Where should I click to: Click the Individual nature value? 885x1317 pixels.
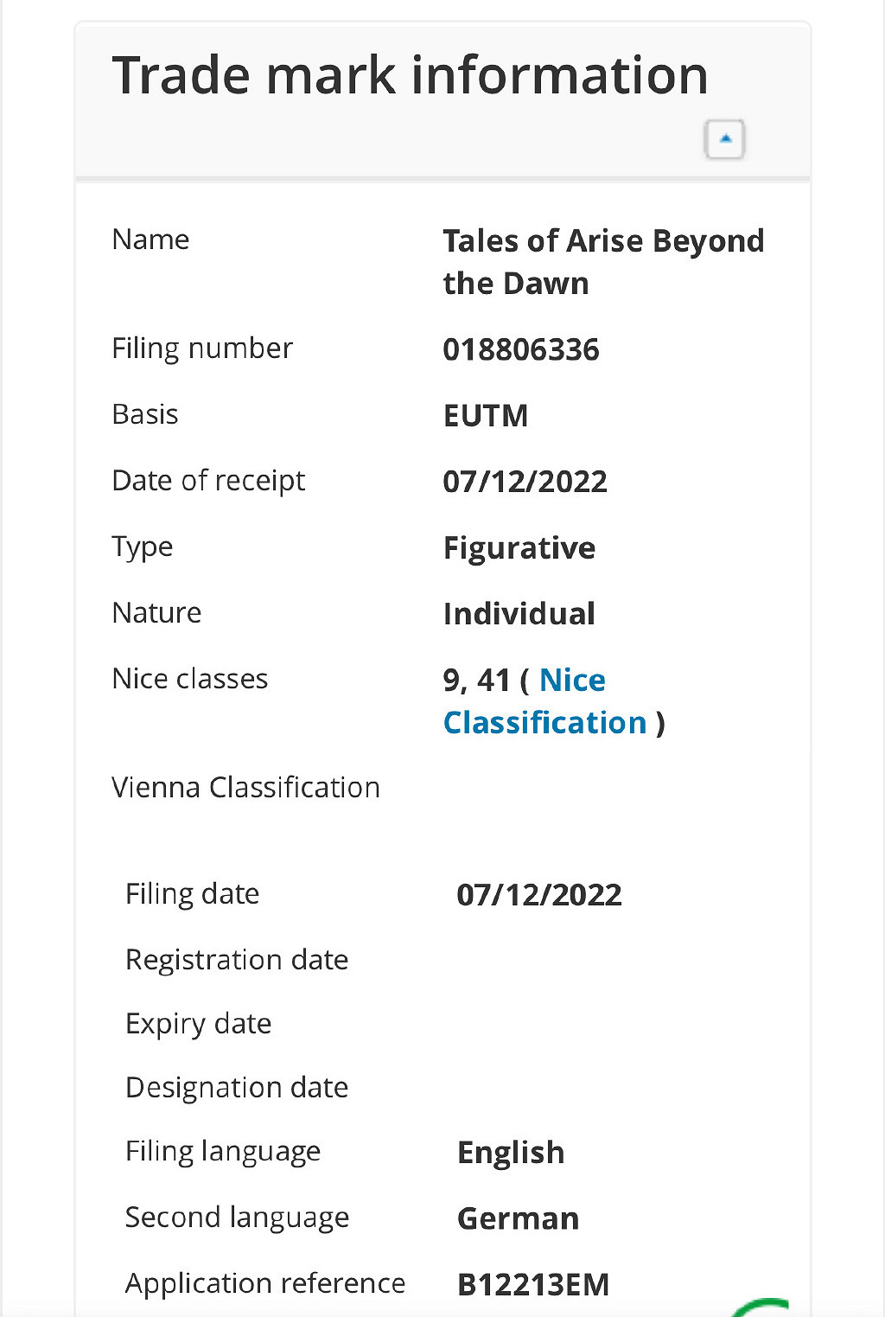tap(519, 614)
